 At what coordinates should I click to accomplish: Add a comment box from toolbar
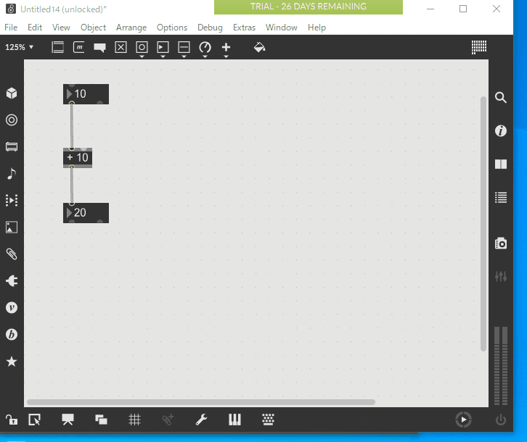tap(100, 47)
